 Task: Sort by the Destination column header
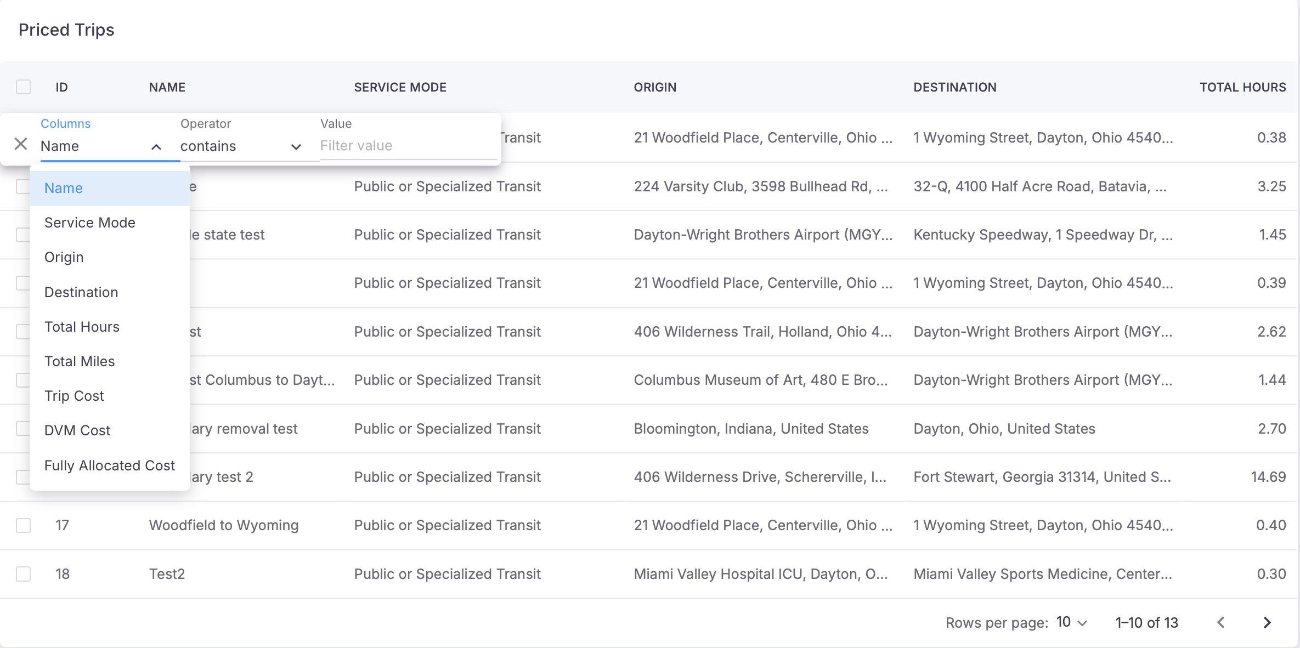click(x=954, y=87)
